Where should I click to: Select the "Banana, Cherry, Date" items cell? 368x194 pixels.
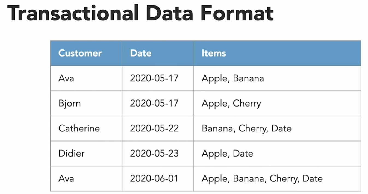tap(246, 128)
